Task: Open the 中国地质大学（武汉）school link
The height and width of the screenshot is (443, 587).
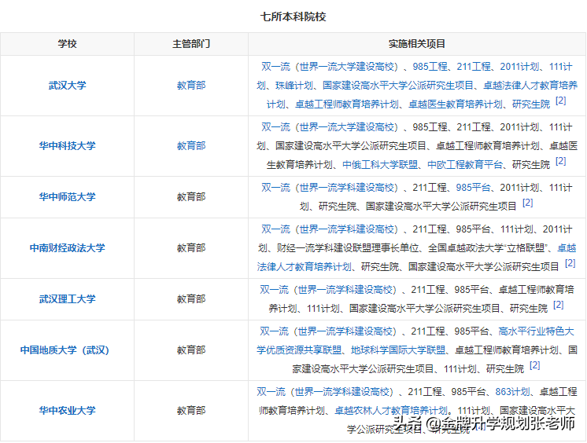Action: (x=65, y=350)
